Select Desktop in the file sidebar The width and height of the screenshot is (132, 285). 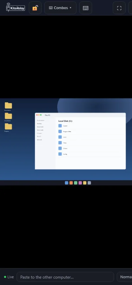pos(39,124)
